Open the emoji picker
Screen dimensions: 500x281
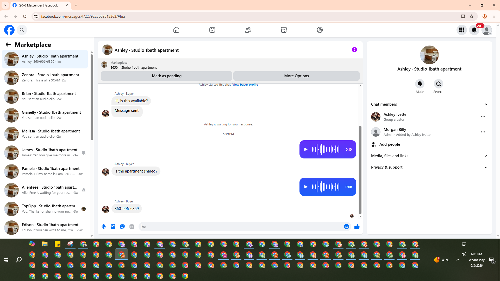point(347,227)
